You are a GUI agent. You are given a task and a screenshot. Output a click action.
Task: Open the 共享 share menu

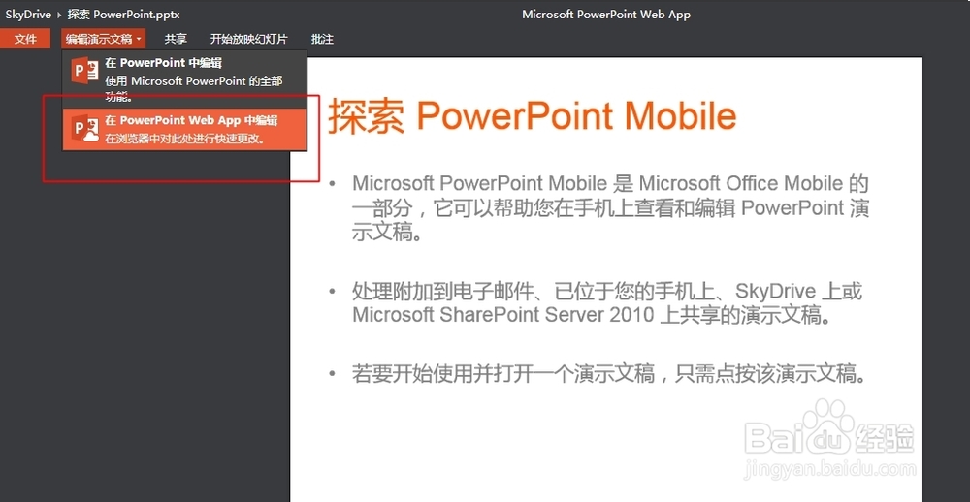176,39
